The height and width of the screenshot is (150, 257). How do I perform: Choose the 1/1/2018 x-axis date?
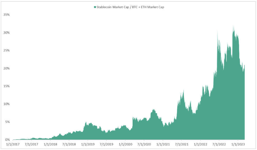[x=50, y=145]
